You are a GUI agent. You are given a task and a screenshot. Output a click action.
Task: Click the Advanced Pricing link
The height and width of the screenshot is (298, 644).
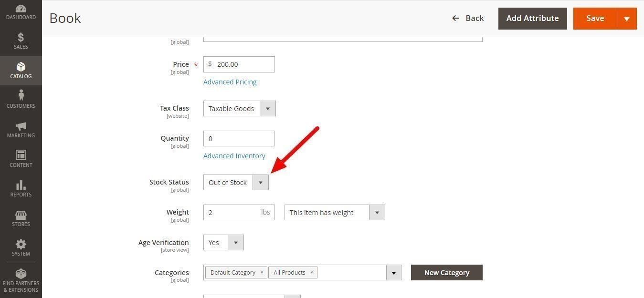pyautogui.click(x=230, y=82)
